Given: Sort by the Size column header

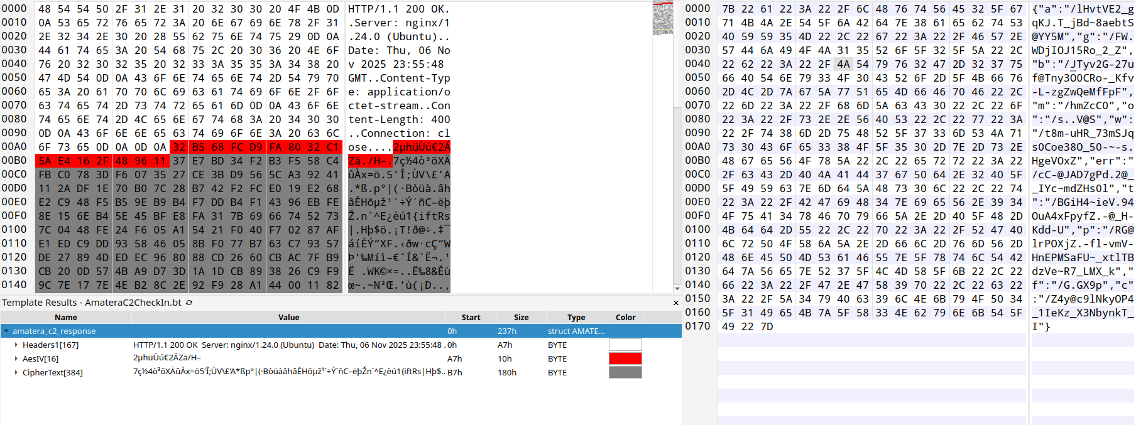Looking at the screenshot, I should tap(521, 317).
